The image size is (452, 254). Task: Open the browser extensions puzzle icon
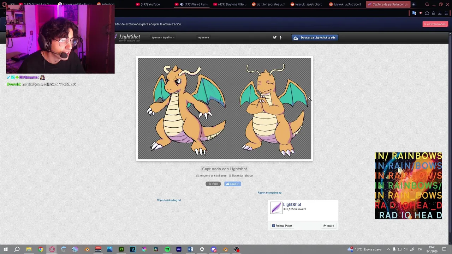point(427,13)
